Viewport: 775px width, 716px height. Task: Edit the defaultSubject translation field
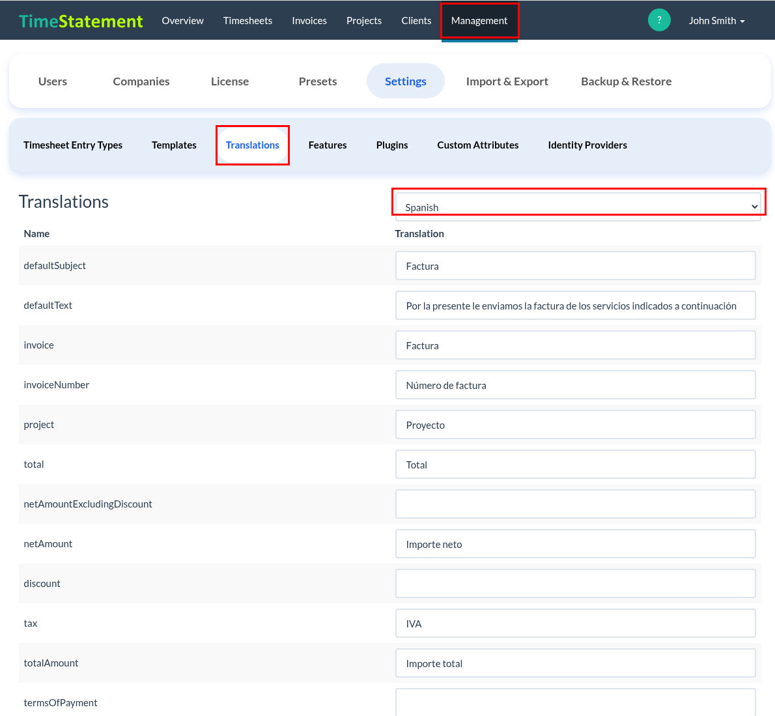575,266
